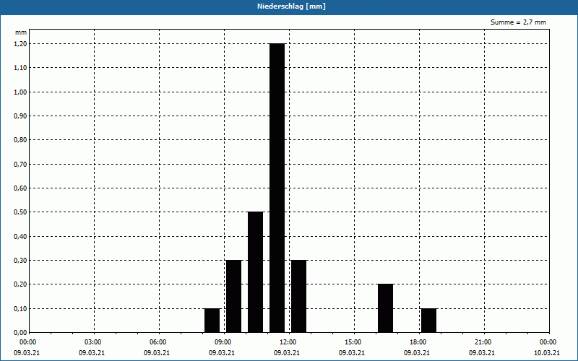The height and width of the screenshot is (361, 578).
Task: Click the 0,20 y-axis label
Action: point(20,284)
